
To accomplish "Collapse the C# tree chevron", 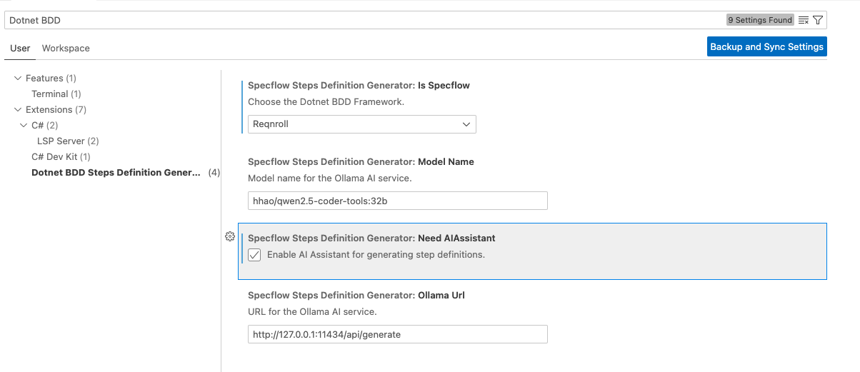I will pyautogui.click(x=24, y=125).
